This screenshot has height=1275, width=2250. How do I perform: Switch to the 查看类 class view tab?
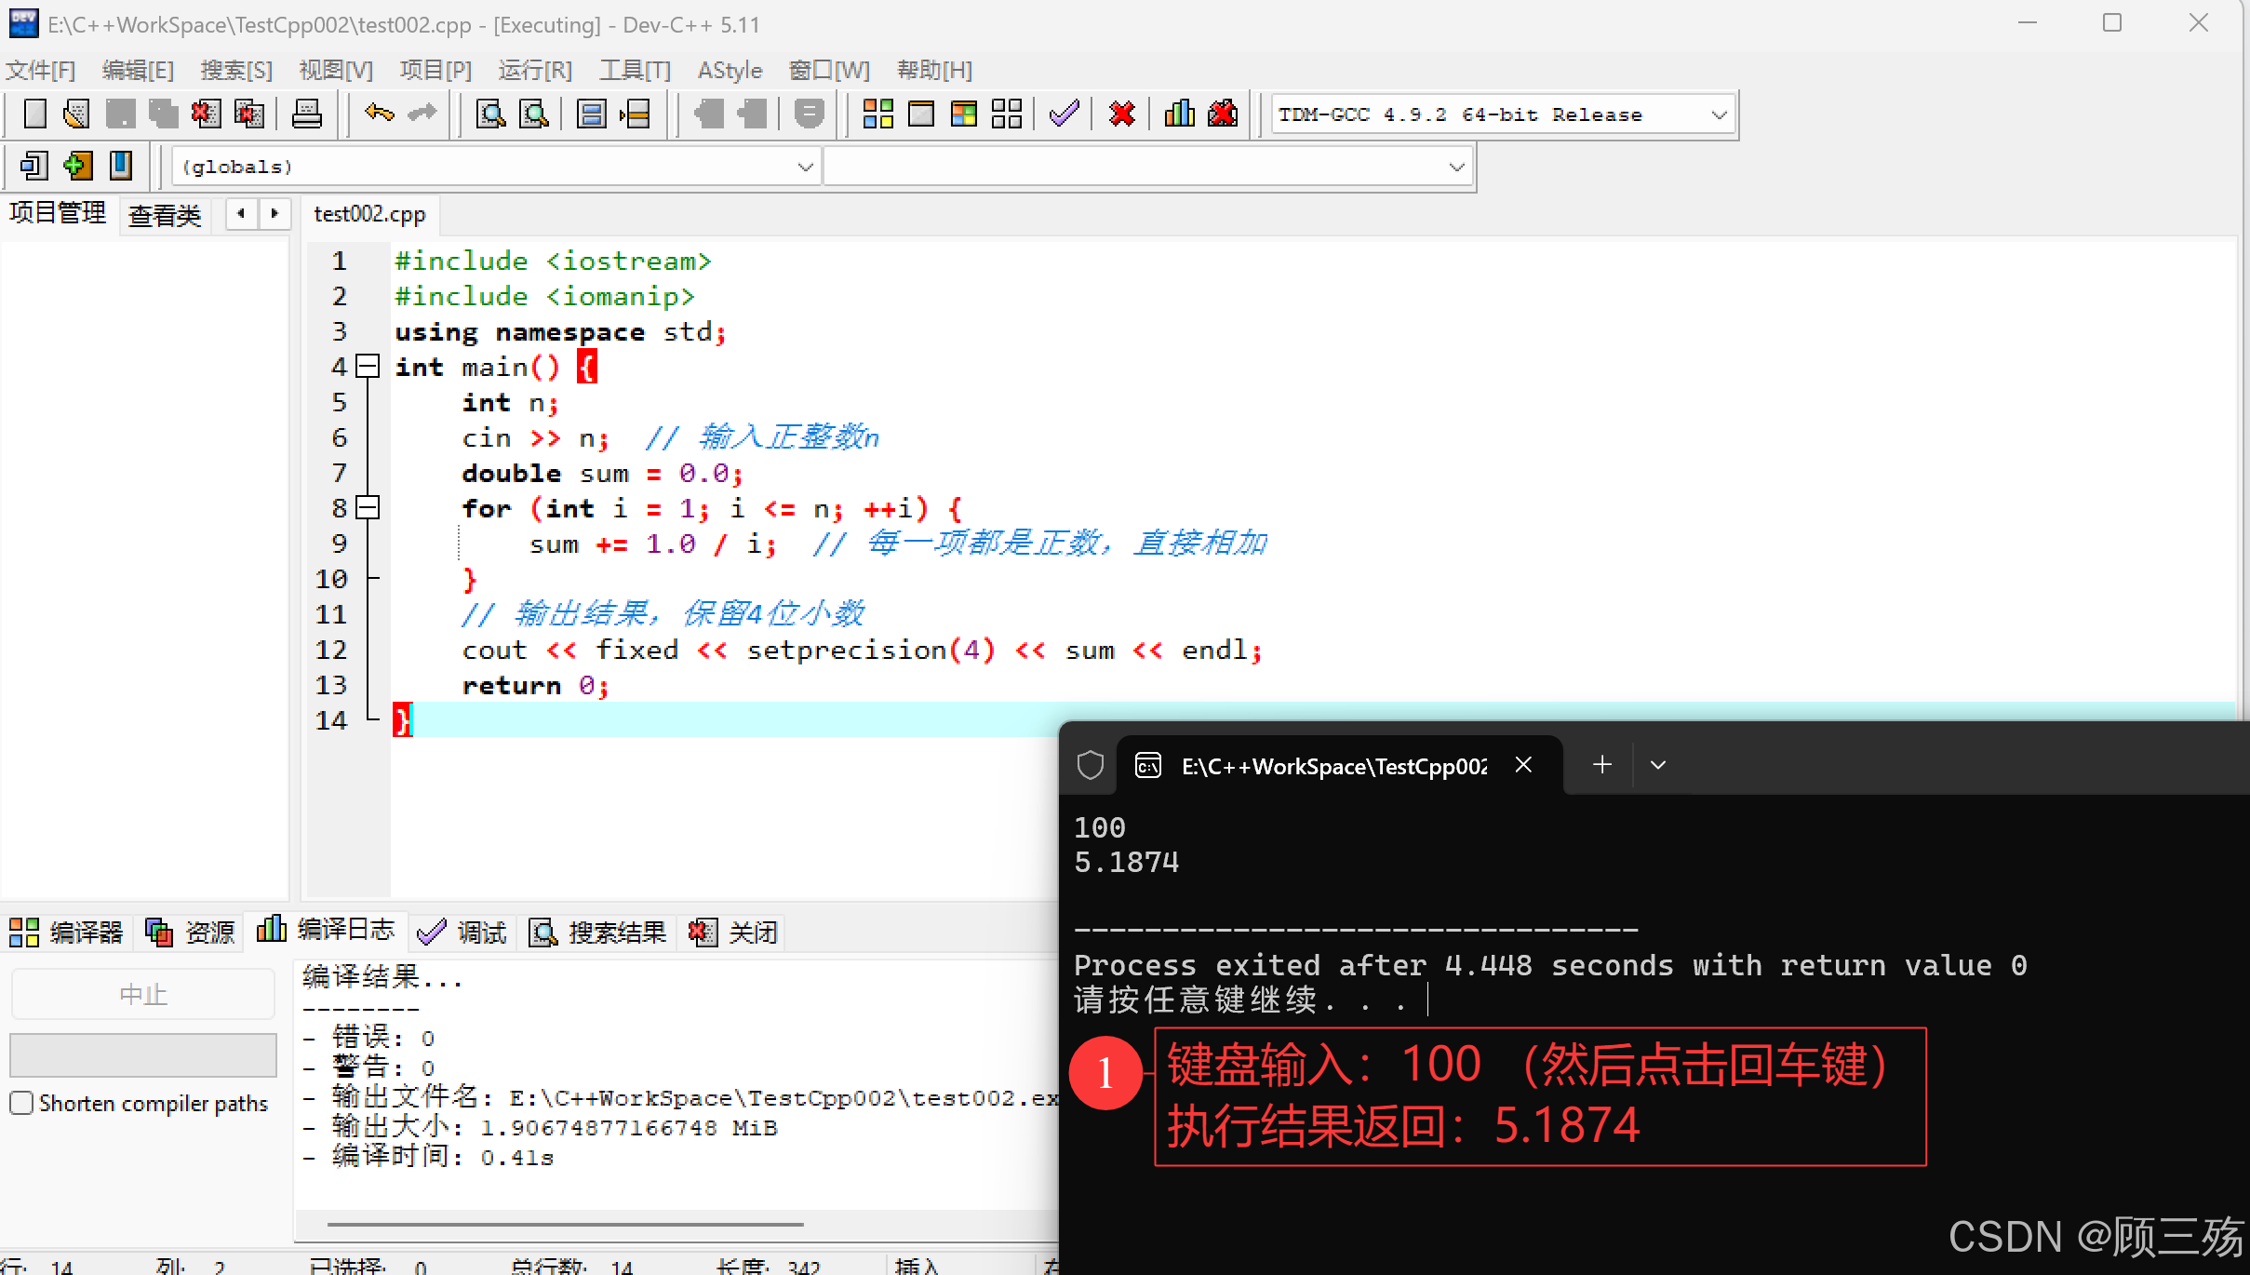pyautogui.click(x=164, y=216)
